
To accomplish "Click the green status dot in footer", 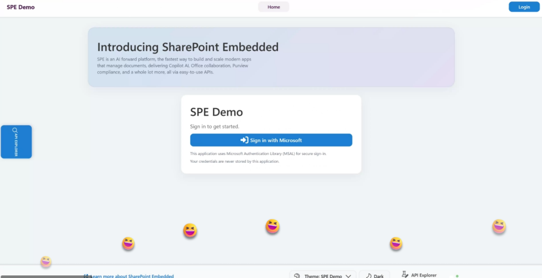I will pos(457,276).
